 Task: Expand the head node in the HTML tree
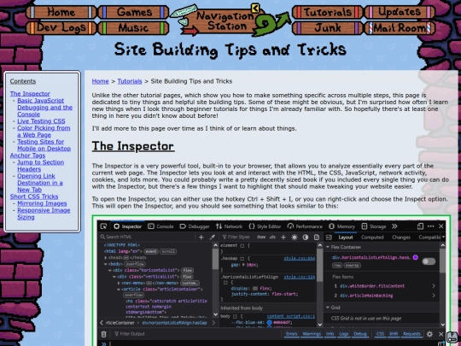pyautogui.click(x=106, y=258)
